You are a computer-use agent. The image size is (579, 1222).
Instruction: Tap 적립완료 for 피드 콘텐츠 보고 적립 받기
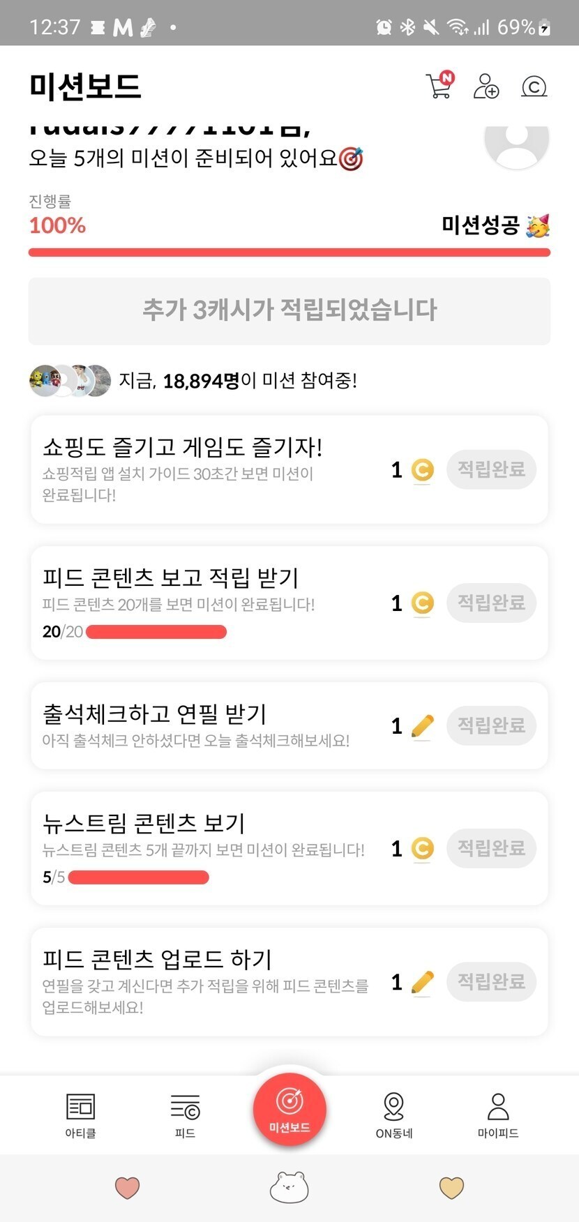coord(491,603)
